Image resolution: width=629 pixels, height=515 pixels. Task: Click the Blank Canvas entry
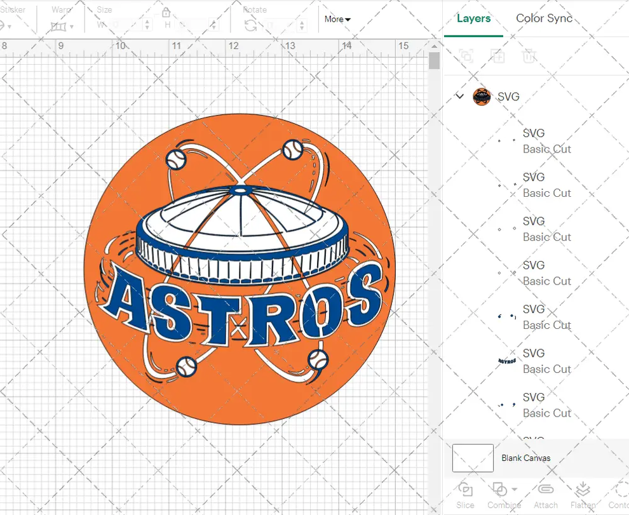[x=526, y=458]
